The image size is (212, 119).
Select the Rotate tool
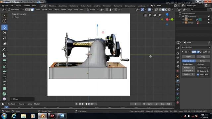(x=4, y=33)
